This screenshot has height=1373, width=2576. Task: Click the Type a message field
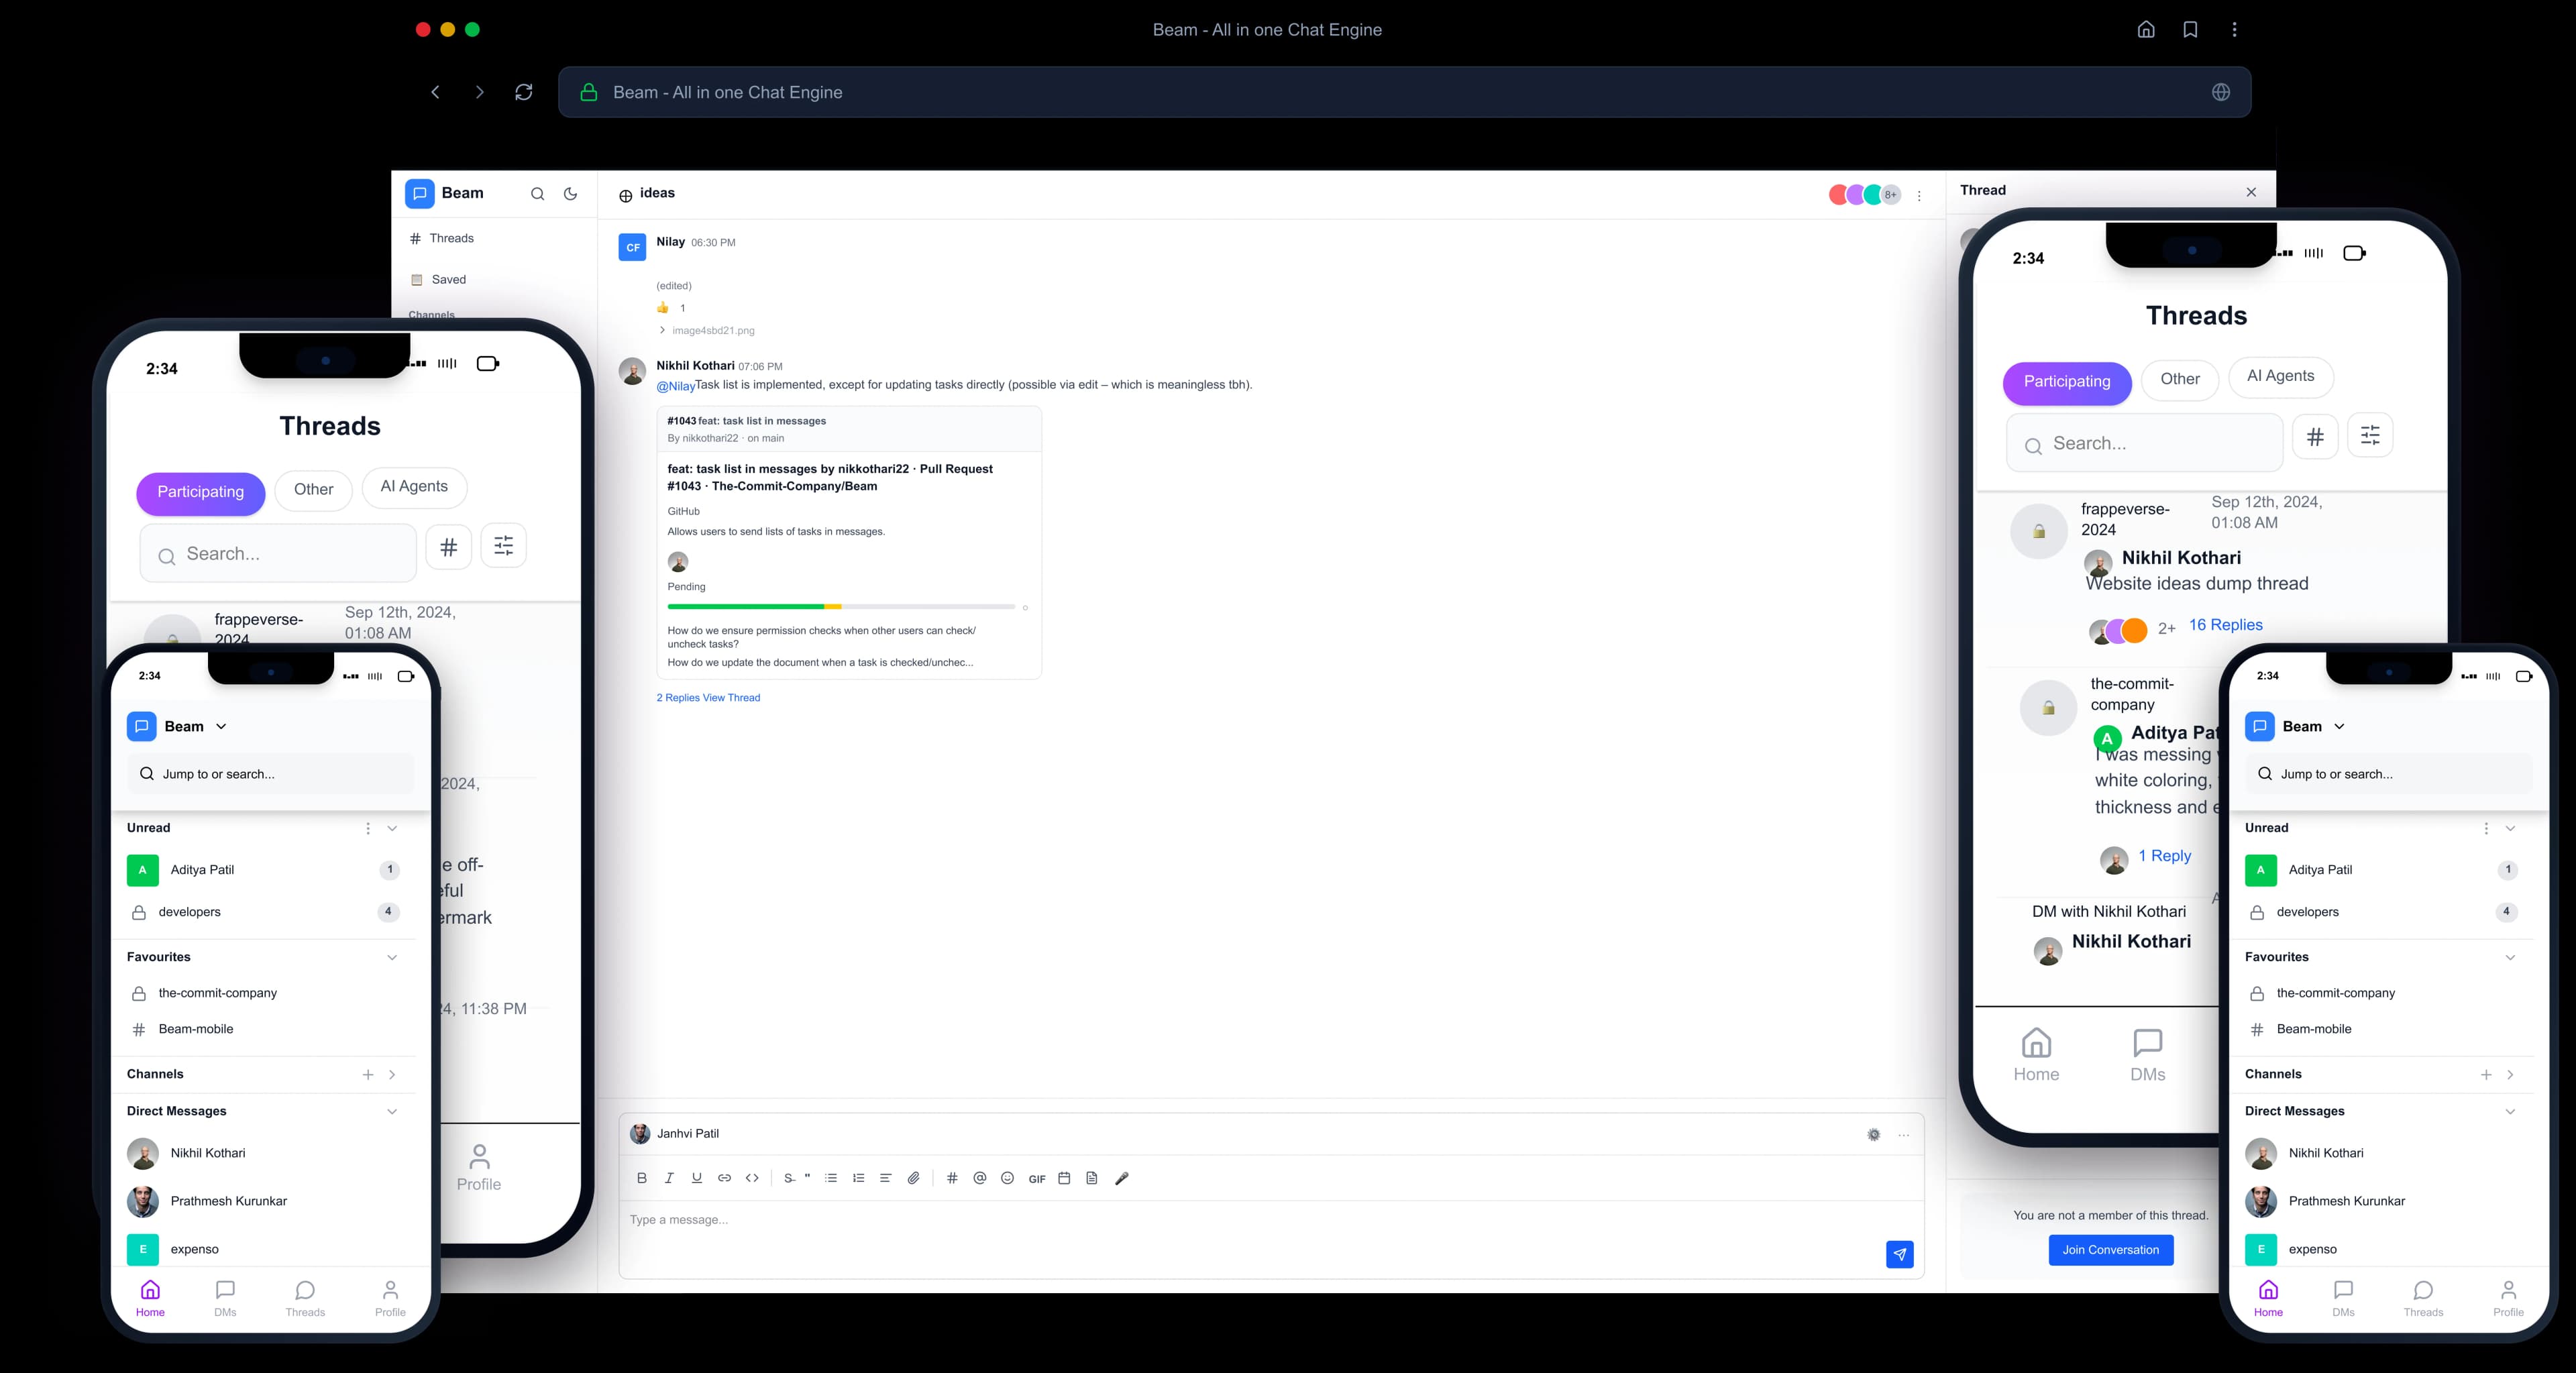click(1200, 1220)
